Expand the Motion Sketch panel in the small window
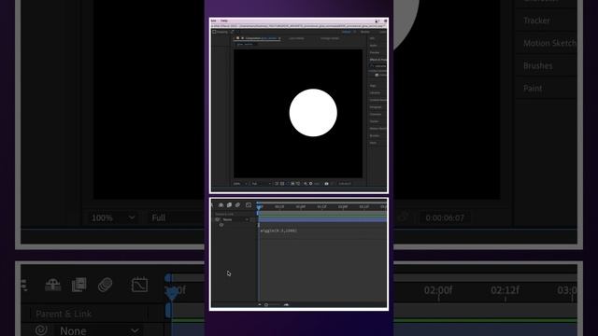Screen dimensions: 598x336 click(x=377, y=129)
